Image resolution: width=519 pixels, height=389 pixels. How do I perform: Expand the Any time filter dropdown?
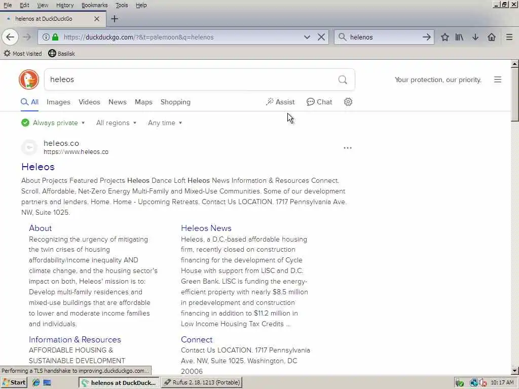point(165,123)
